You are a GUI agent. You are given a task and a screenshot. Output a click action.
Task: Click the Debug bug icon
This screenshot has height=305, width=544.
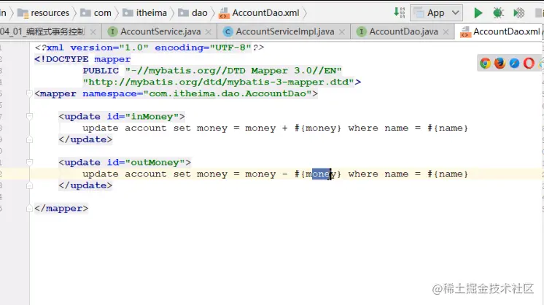(498, 13)
